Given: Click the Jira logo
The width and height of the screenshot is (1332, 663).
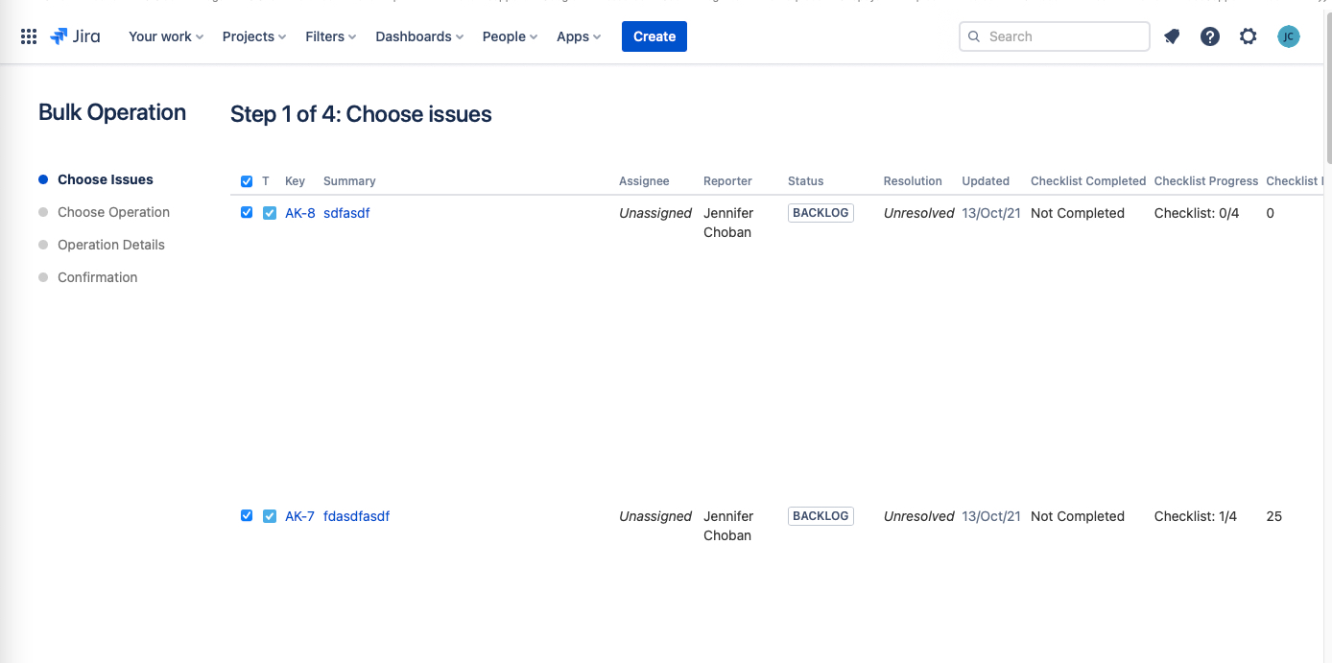Looking at the screenshot, I should (75, 36).
